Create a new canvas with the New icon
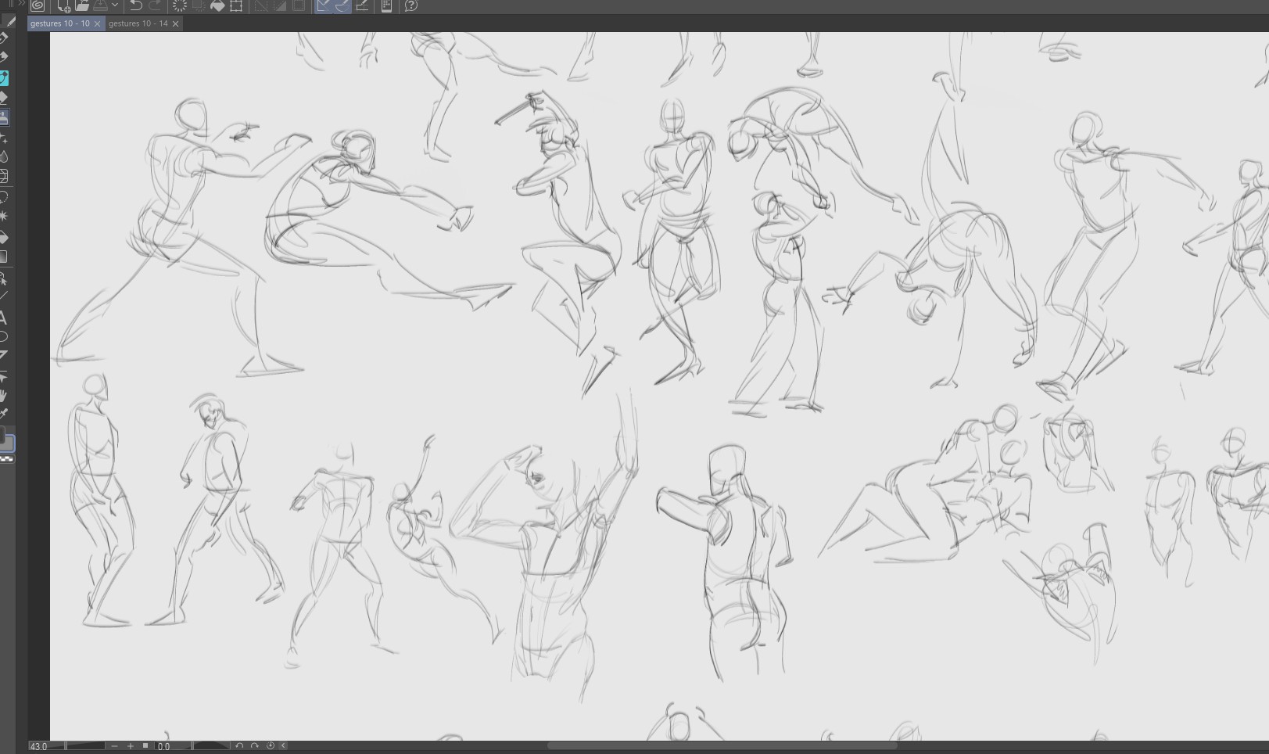 [64, 5]
